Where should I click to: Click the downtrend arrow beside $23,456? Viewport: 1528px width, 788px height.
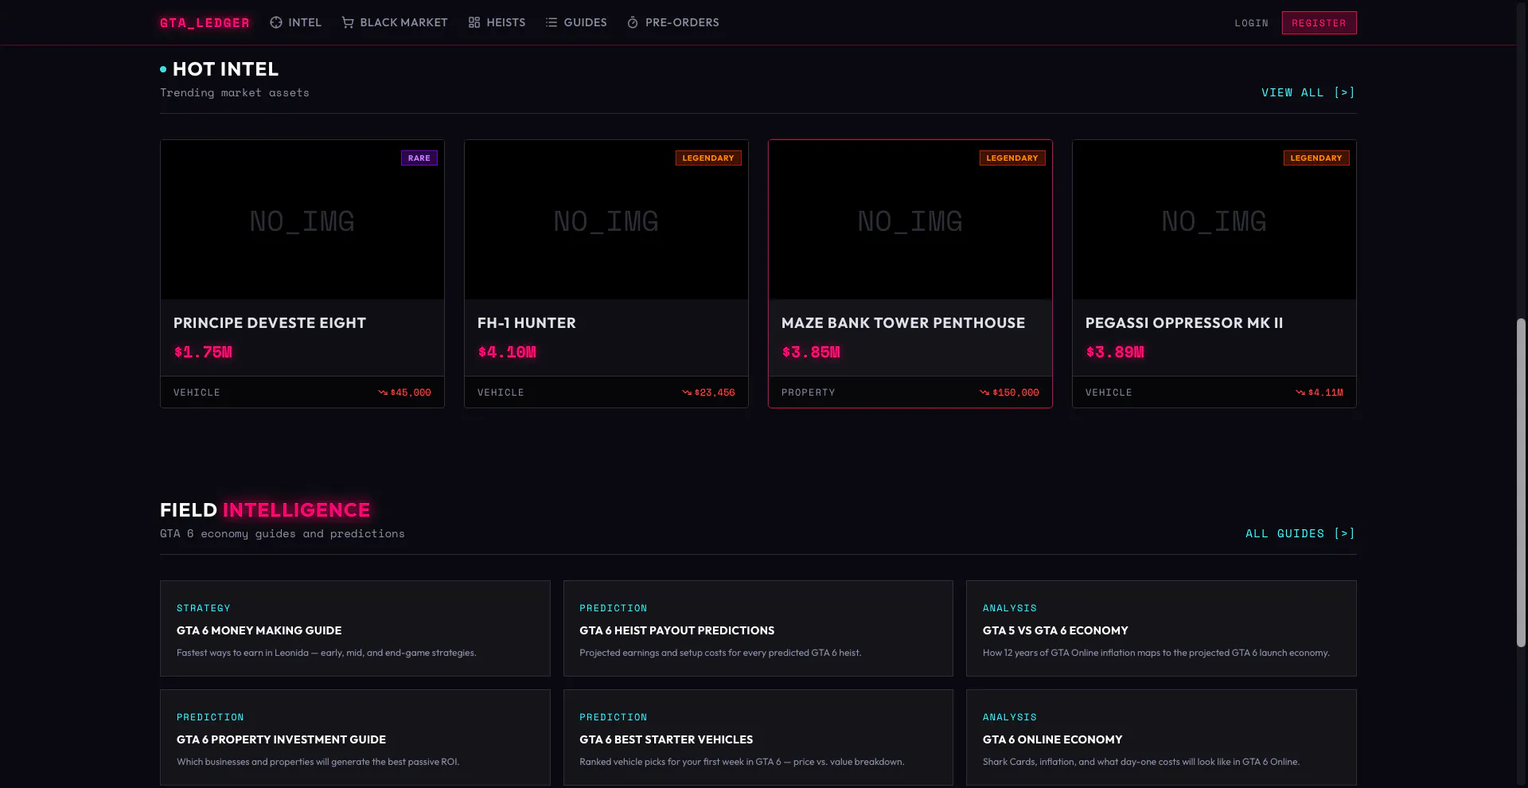click(x=687, y=392)
